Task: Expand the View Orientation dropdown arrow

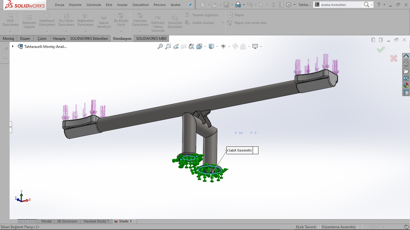Action: click(x=205, y=46)
